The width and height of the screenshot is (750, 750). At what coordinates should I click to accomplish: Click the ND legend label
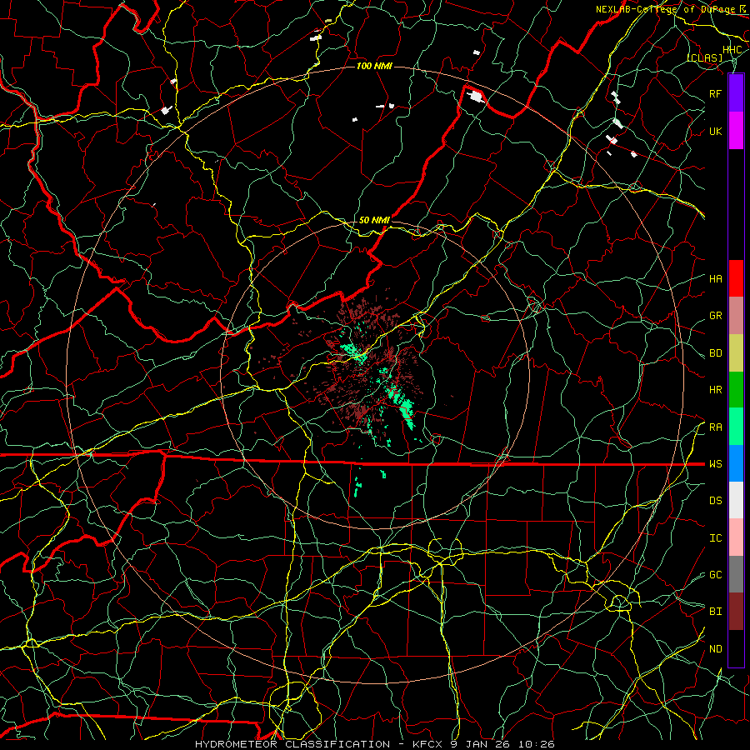[x=715, y=649]
